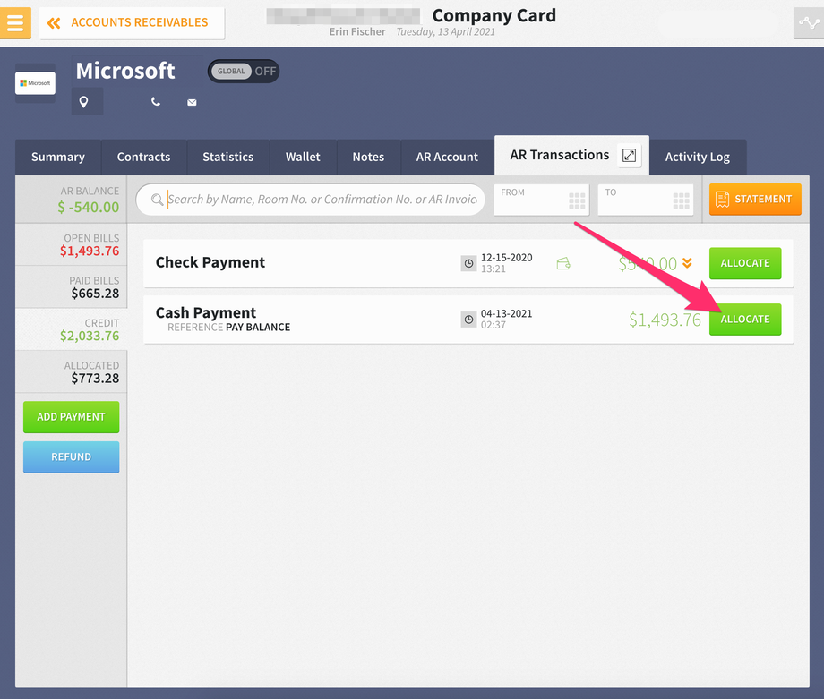Viewport: 824px width, 699px height.
Task: Select the AR Balance filter
Action: pyautogui.click(x=71, y=200)
